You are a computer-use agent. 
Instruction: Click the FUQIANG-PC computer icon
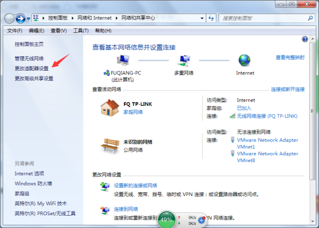[x=123, y=61]
